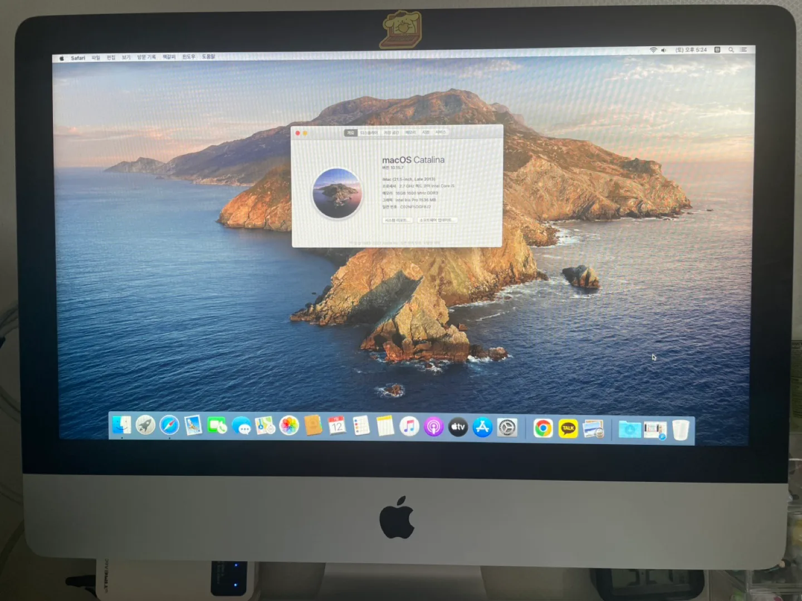Open the 윈도우 (Window) menu
The height and width of the screenshot is (601, 802).
coord(189,57)
